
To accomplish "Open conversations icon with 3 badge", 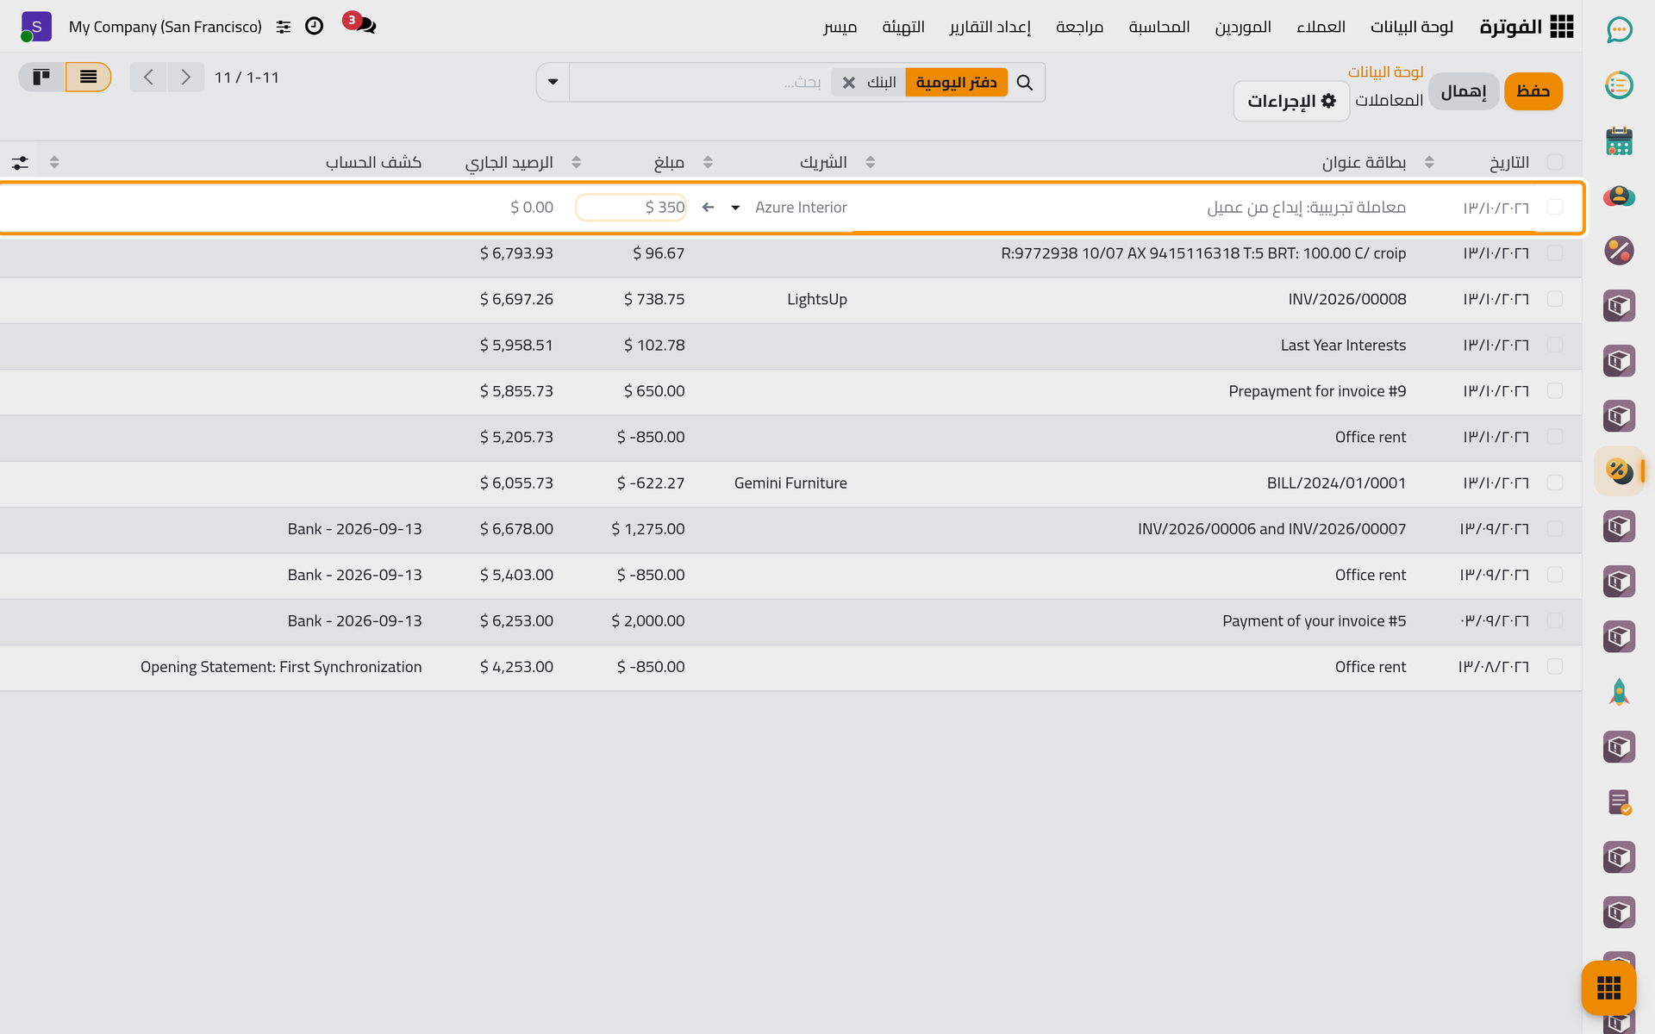I will pyautogui.click(x=360, y=24).
